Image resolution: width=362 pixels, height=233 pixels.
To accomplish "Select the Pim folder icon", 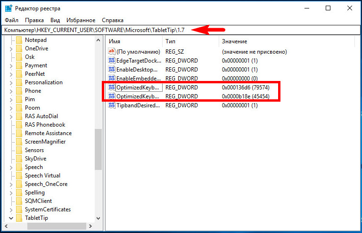I will 19,99.
